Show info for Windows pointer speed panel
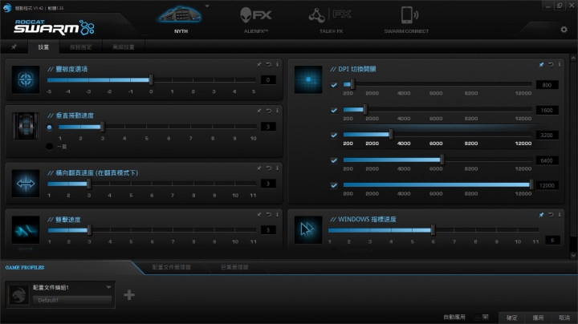This screenshot has height=324, width=578. click(x=560, y=215)
